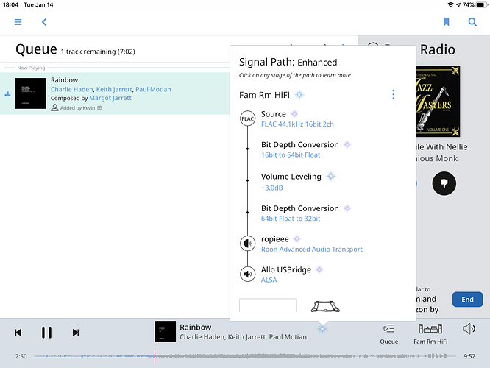This screenshot has width=490, height=368.
Task: Click the star beside 16bit to 64bit conversion
Action: [x=347, y=144]
